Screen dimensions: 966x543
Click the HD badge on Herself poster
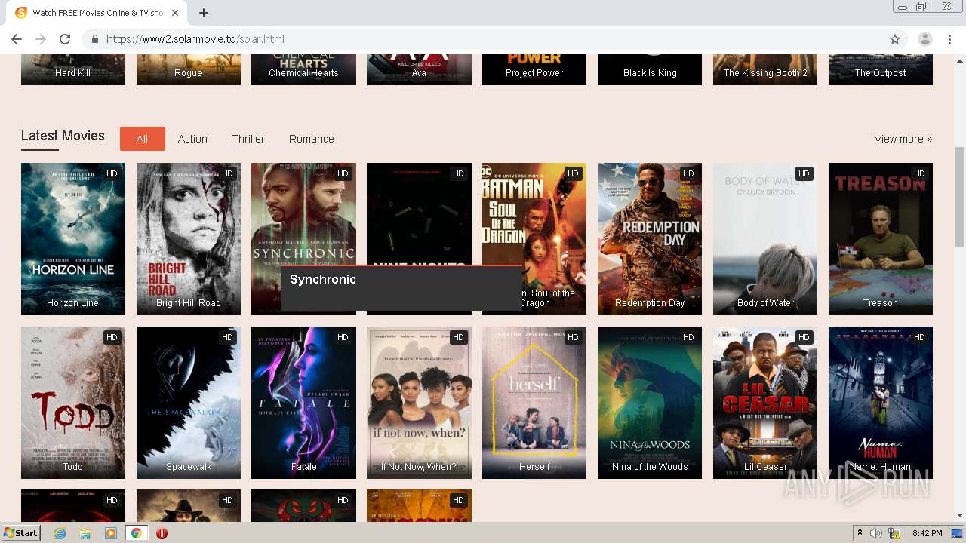pyautogui.click(x=573, y=337)
